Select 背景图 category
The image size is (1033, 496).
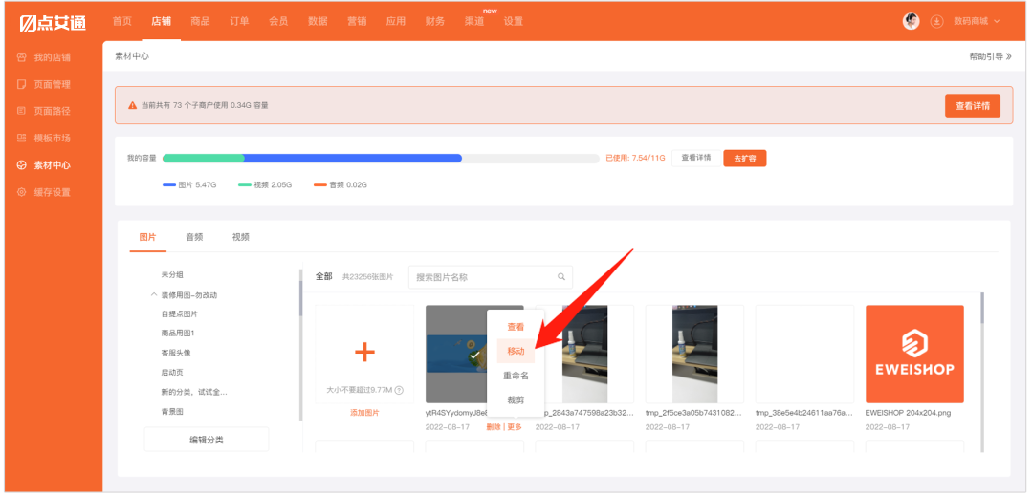coord(172,411)
